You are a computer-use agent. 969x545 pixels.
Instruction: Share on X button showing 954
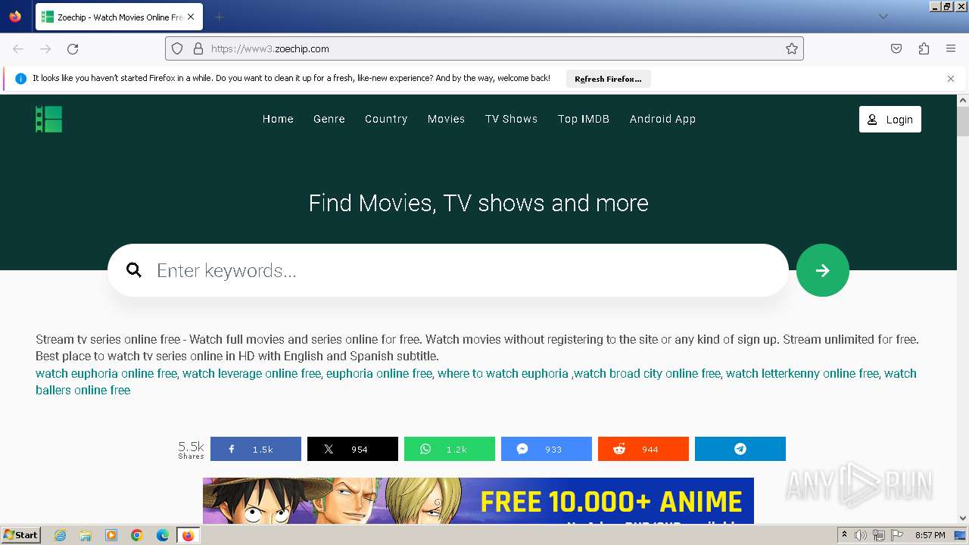(352, 449)
